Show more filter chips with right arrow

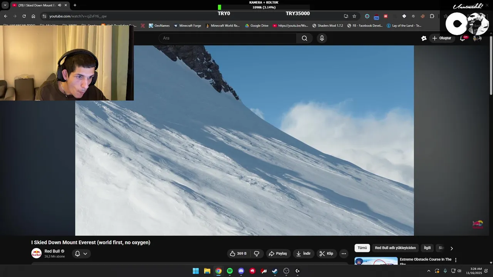pyautogui.click(x=452, y=248)
